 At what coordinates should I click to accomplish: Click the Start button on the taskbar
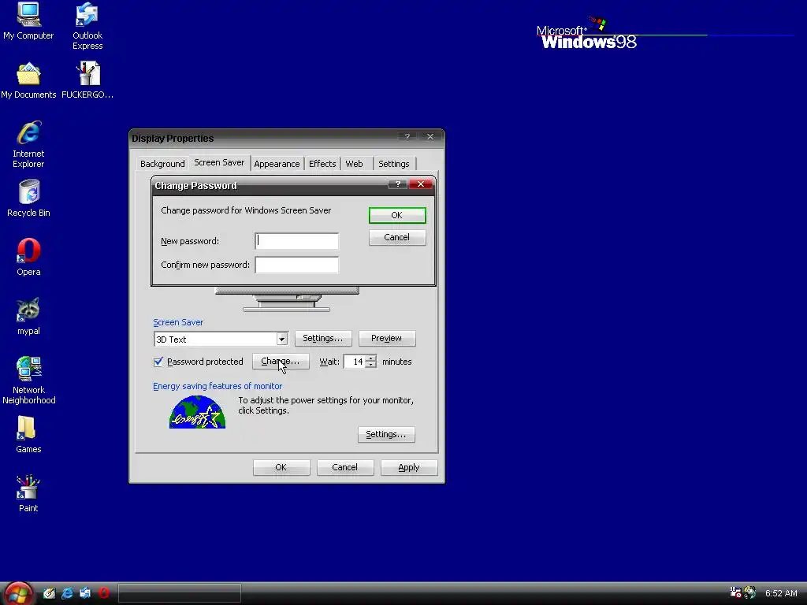(x=19, y=594)
